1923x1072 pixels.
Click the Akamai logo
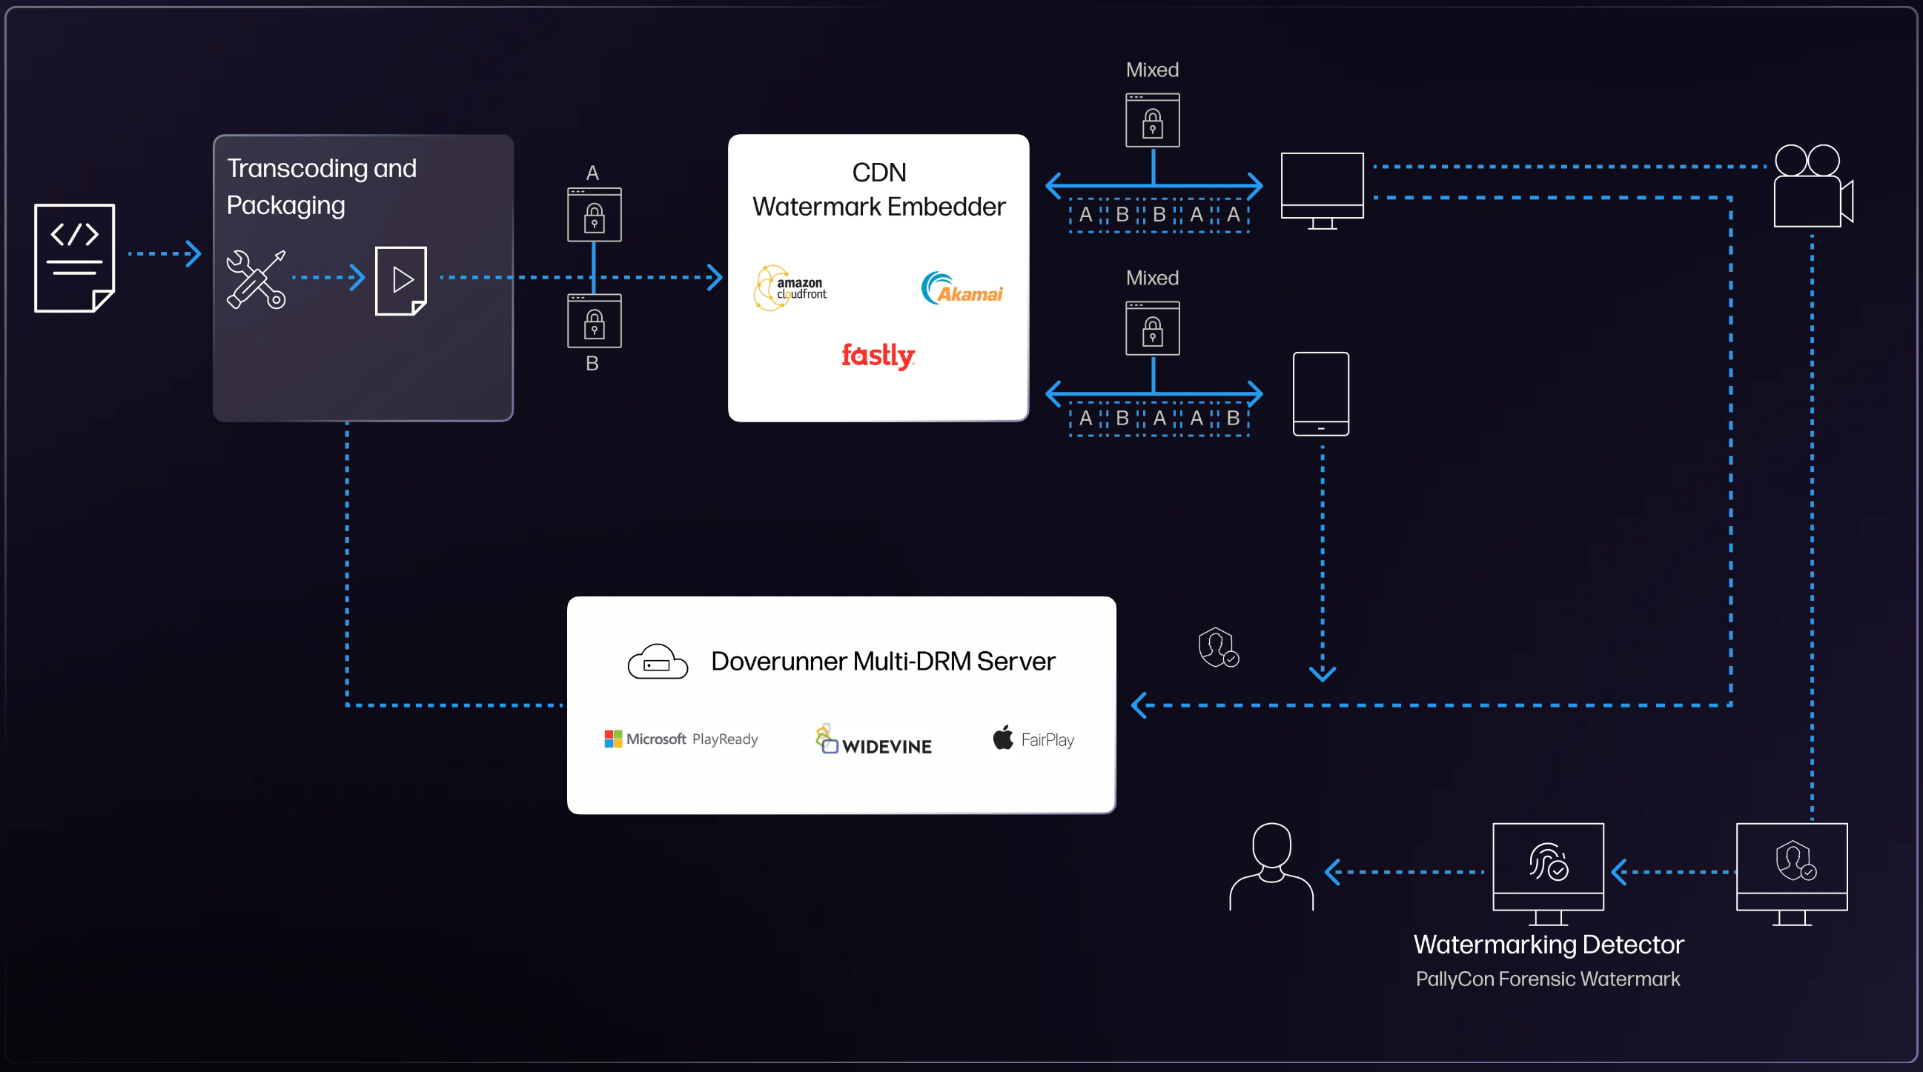tap(961, 289)
